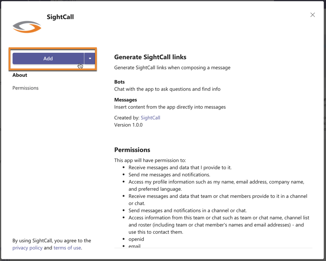Viewport: 326px width, 261px height.
Task: Click the Version 1.0.0 text
Action: pyautogui.click(x=128, y=125)
